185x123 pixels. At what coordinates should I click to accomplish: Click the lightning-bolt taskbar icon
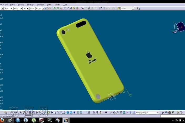25,120
